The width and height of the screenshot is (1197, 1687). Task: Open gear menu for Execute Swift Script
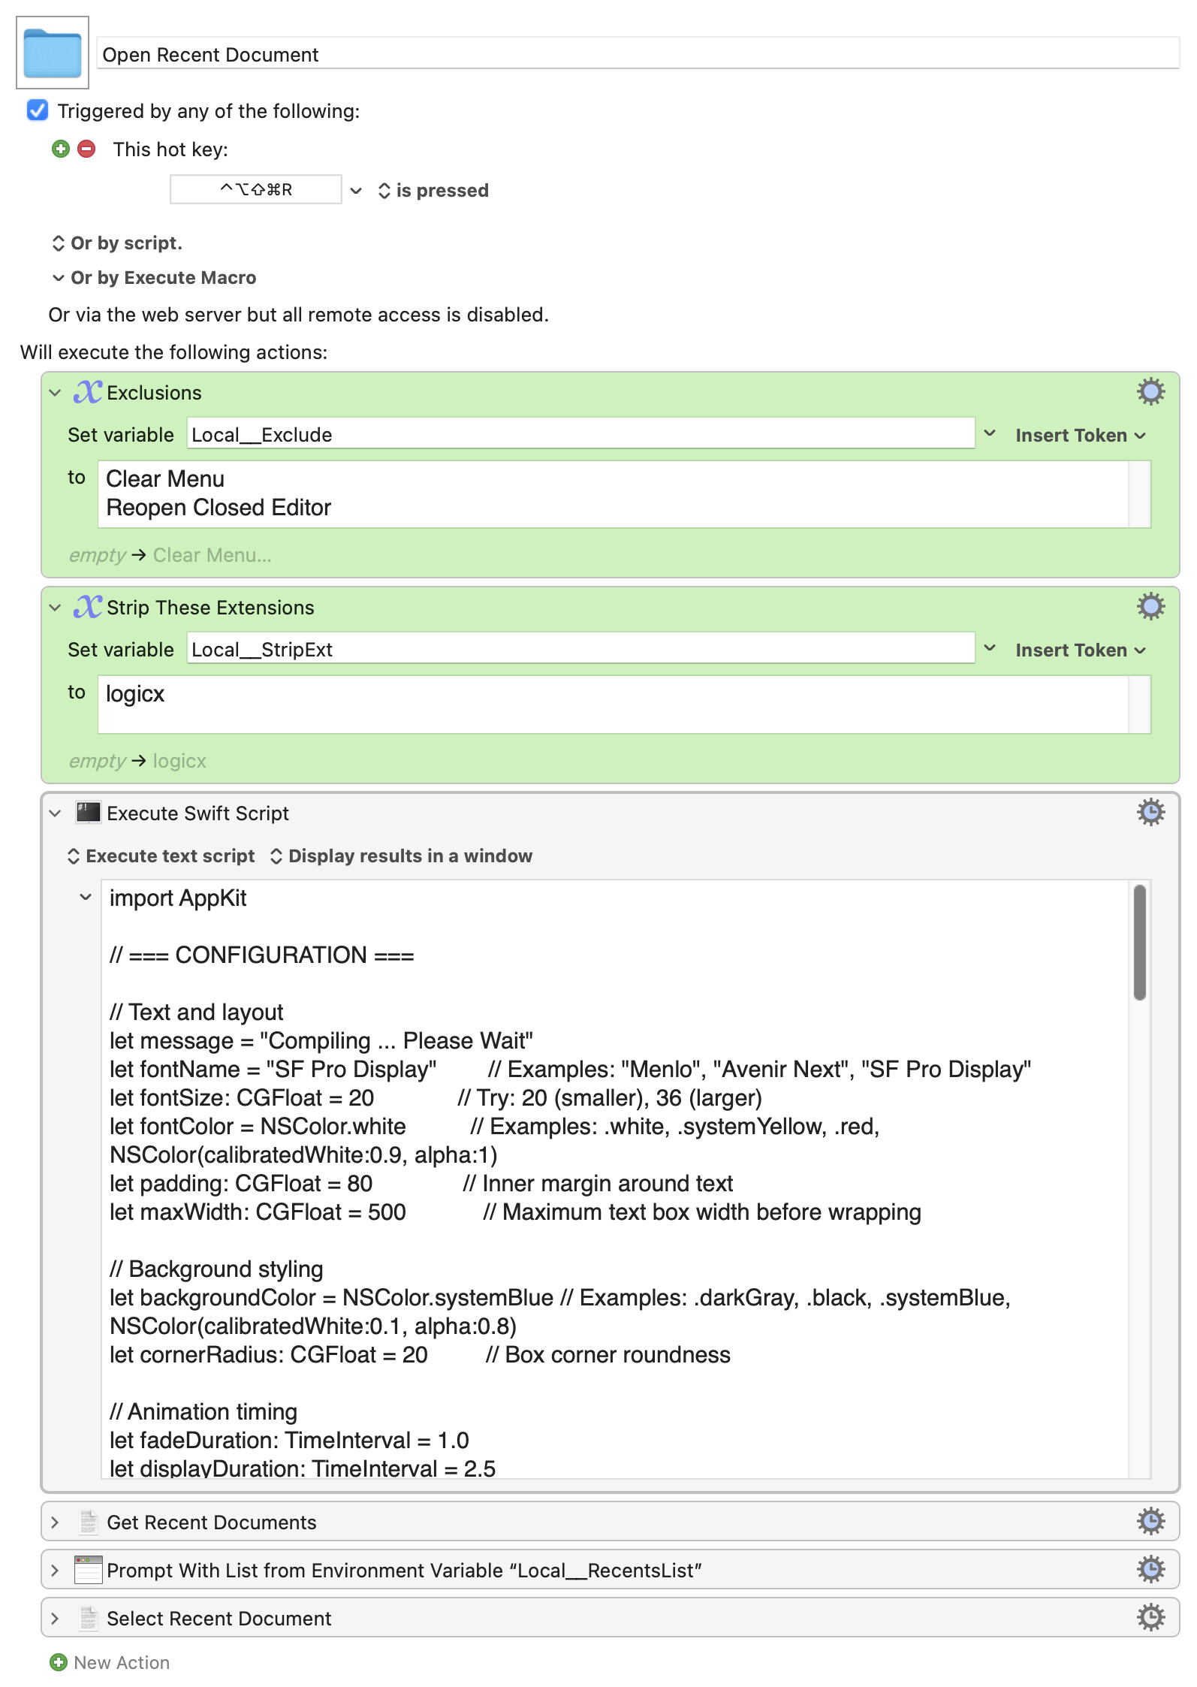(x=1150, y=813)
